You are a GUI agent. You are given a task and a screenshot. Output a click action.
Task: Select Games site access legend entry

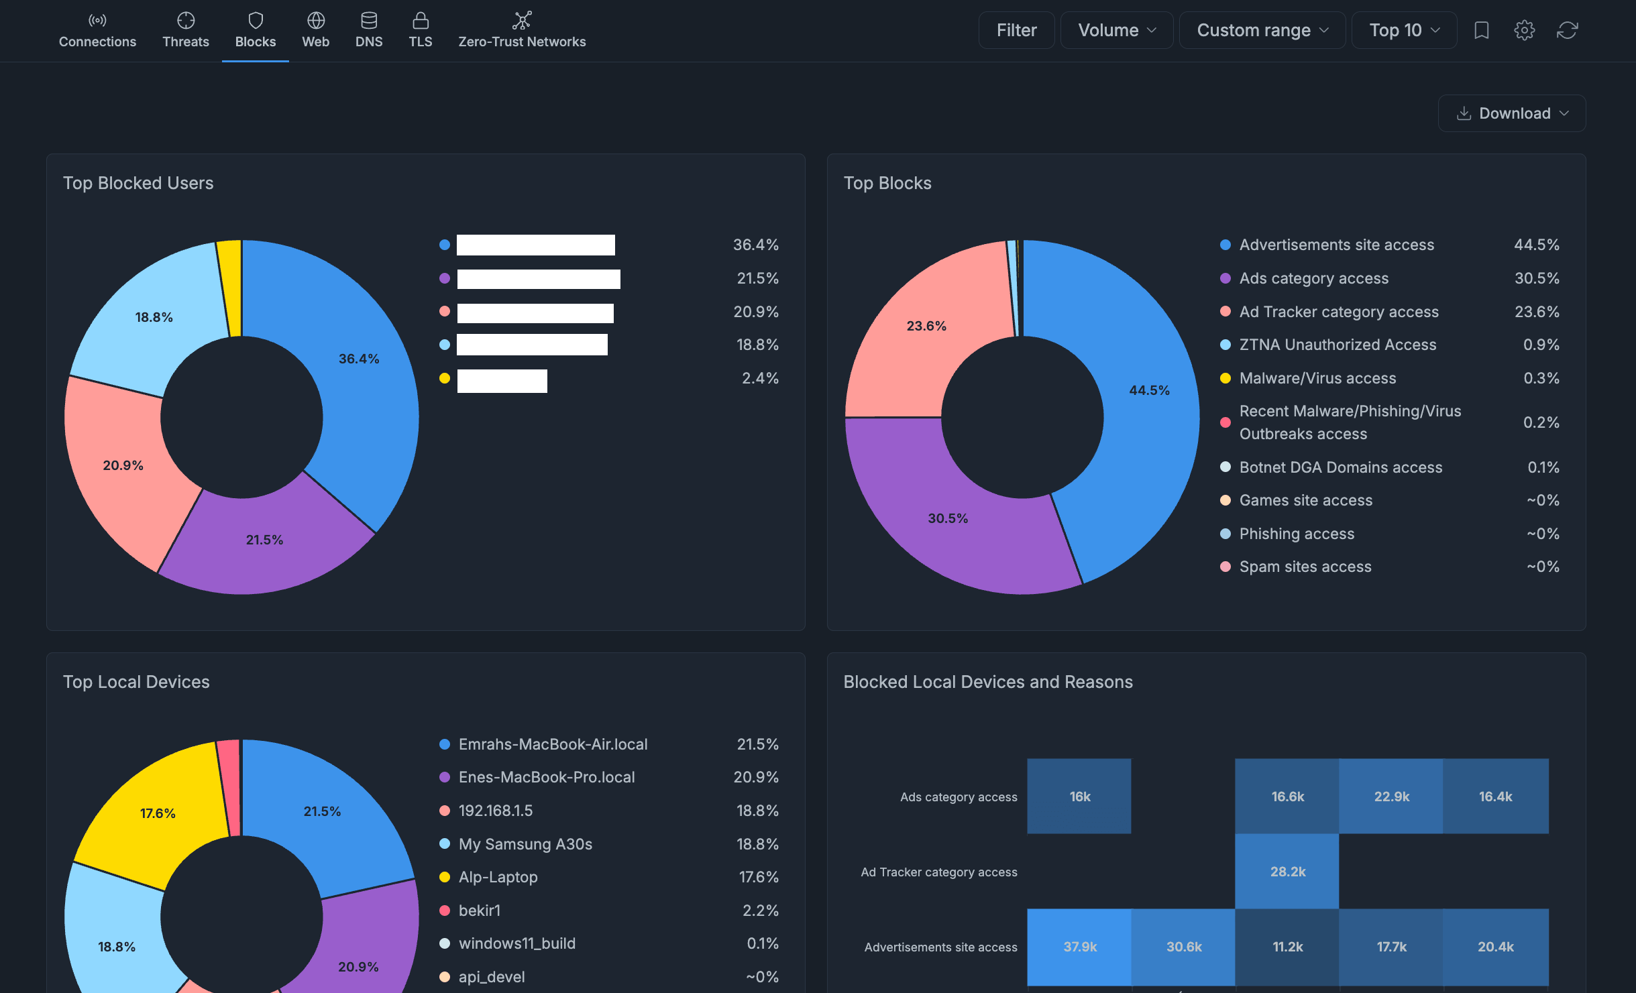[1305, 500]
